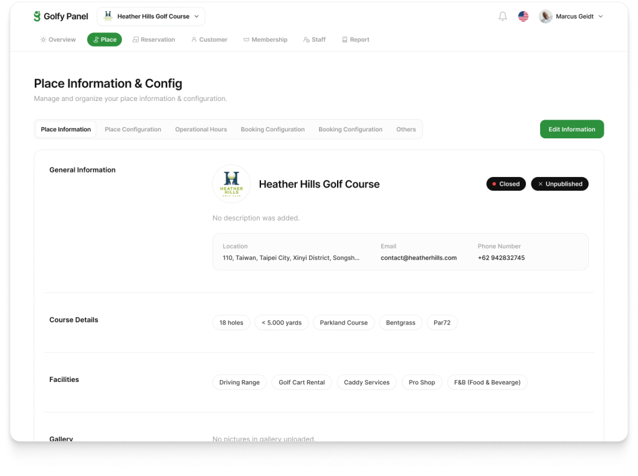The width and height of the screenshot is (638, 476).
Task: Click the F&B (Food & Bevearge) tag
Action: click(x=487, y=383)
